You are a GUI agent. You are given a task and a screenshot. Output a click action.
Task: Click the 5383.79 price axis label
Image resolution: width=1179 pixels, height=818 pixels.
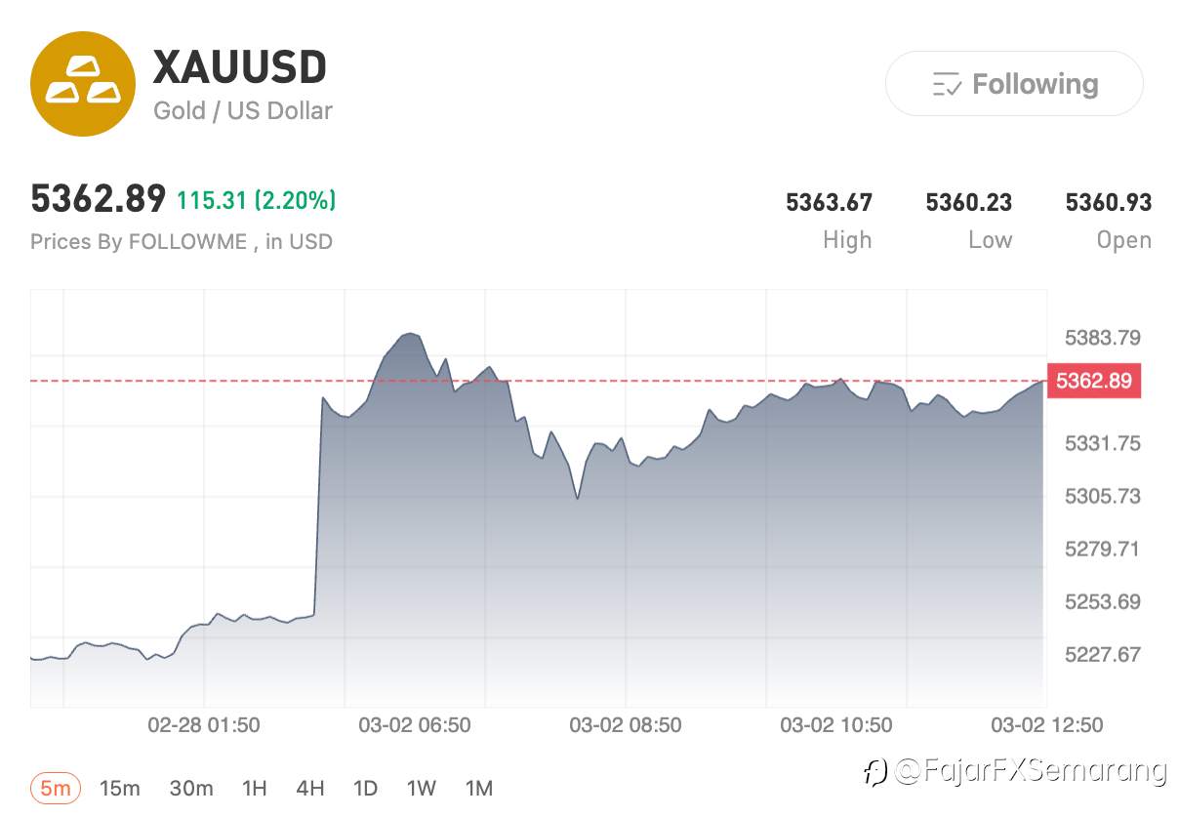pos(1102,338)
